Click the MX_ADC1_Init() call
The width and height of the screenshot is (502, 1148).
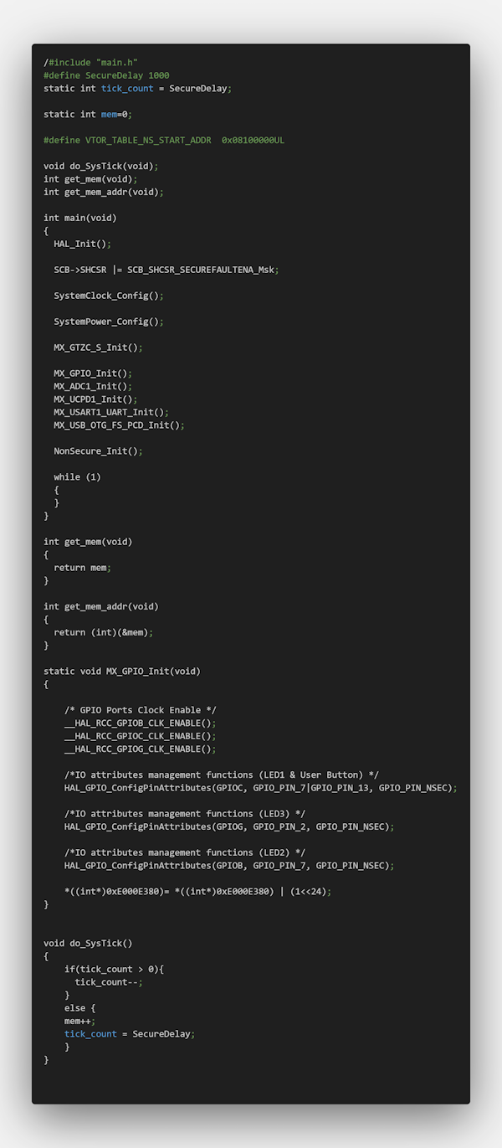93,386
